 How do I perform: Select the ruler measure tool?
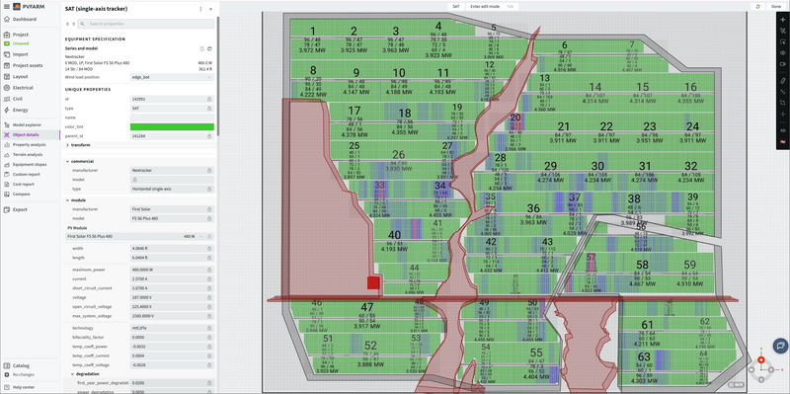pyautogui.click(x=782, y=80)
